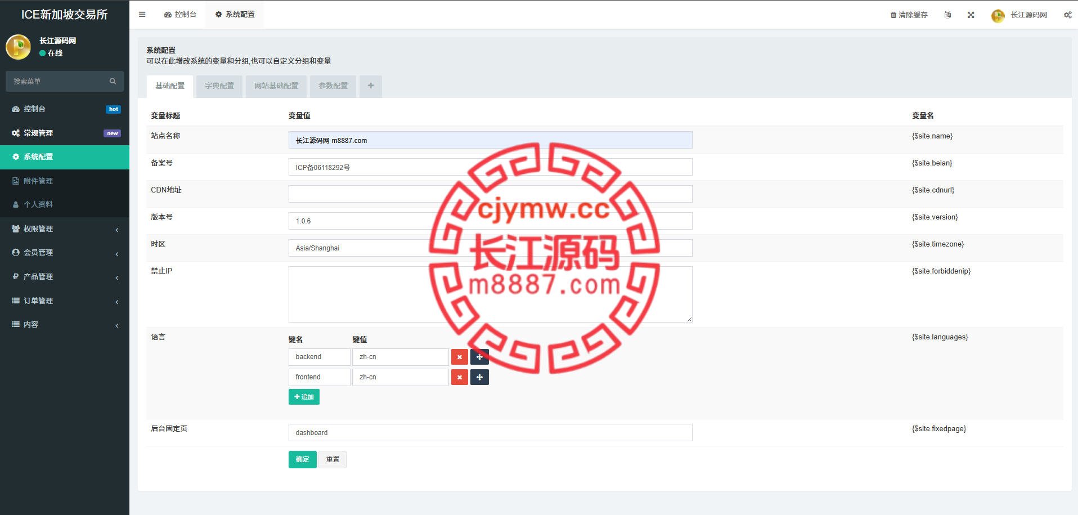The height and width of the screenshot is (515, 1078).
Task: Select 系统配置 in the sidebar
Action: point(65,156)
